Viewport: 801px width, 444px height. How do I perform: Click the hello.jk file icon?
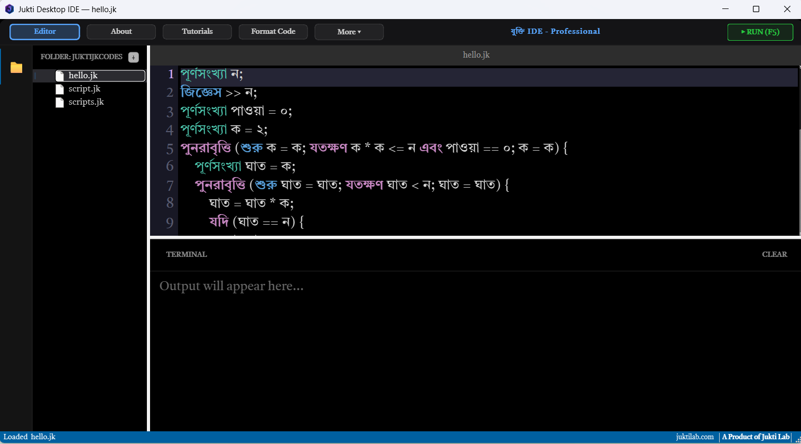coord(60,76)
